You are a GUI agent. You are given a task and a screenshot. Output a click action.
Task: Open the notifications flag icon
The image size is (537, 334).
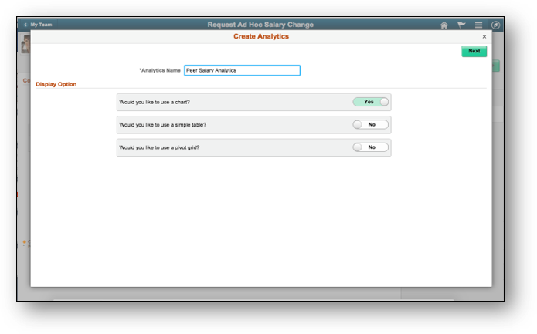461,25
